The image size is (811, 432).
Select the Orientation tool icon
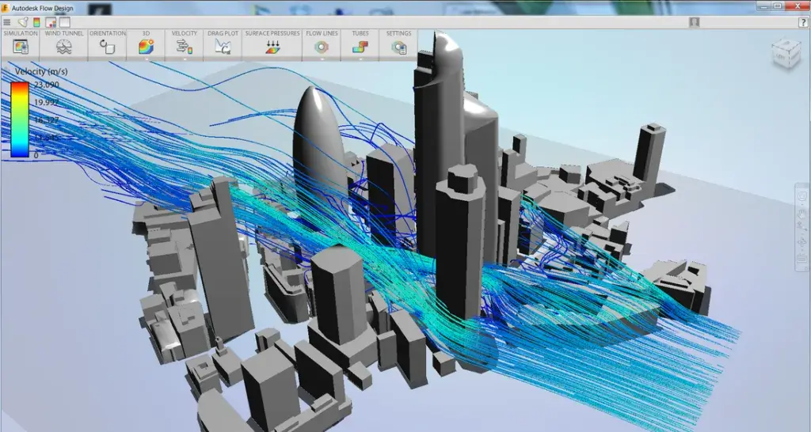[107, 47]
